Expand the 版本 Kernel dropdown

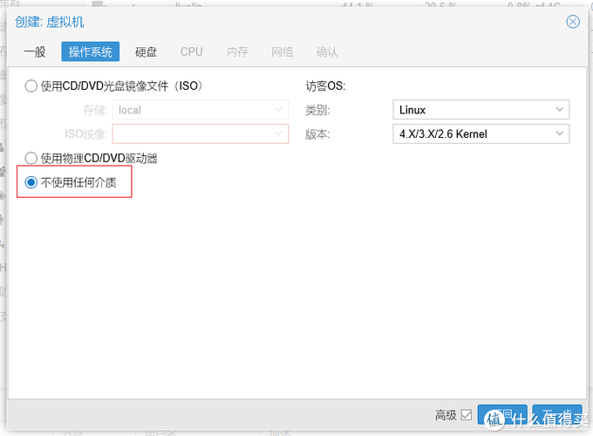(559, 133)
